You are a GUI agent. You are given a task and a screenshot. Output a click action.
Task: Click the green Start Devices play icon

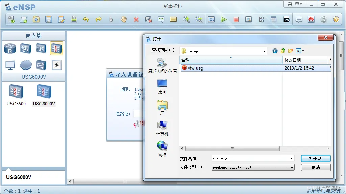coord(223,20)
